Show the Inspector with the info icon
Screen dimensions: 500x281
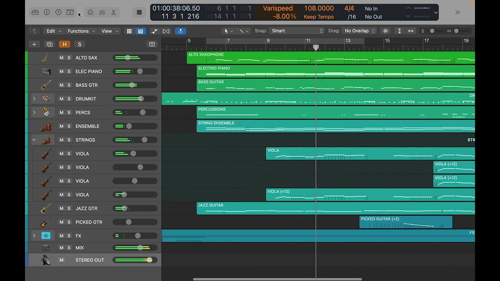(47, 12)
